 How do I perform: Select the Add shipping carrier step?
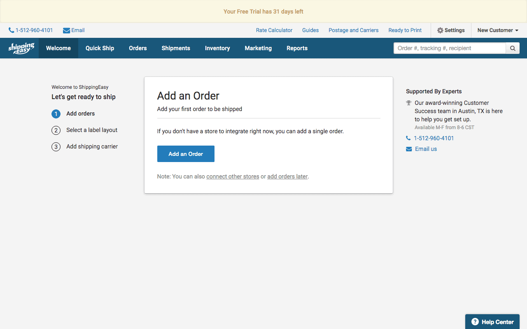(92, 147)
